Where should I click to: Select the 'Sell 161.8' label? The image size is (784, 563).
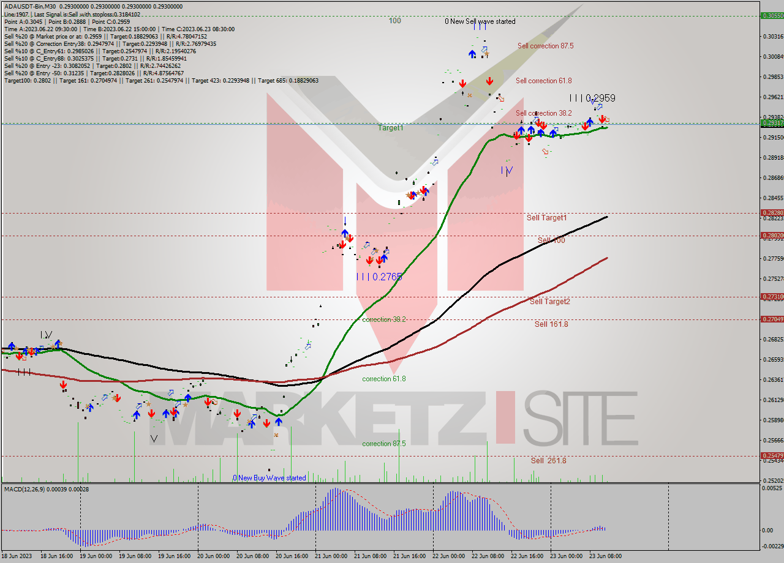pos(551,324)
